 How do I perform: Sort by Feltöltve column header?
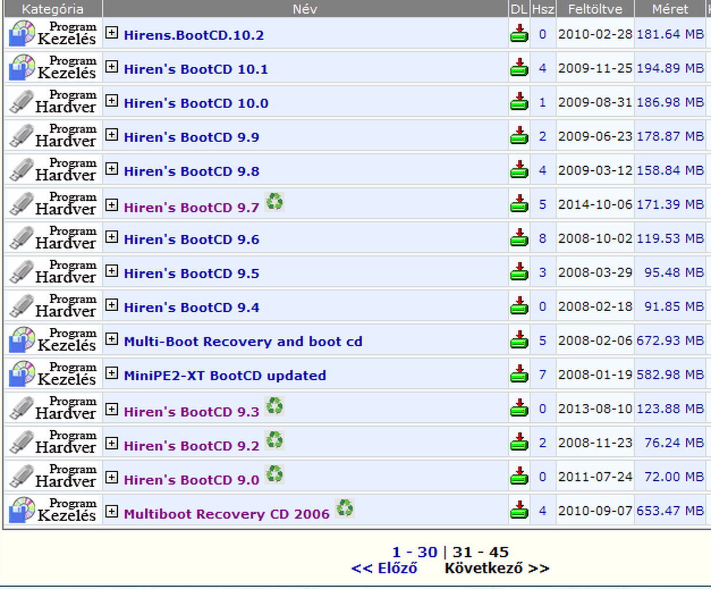[595, 9]
